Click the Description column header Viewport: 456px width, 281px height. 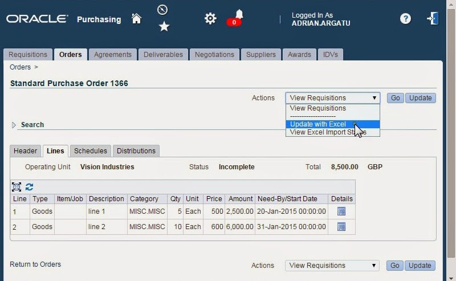(x=107, y=199)
